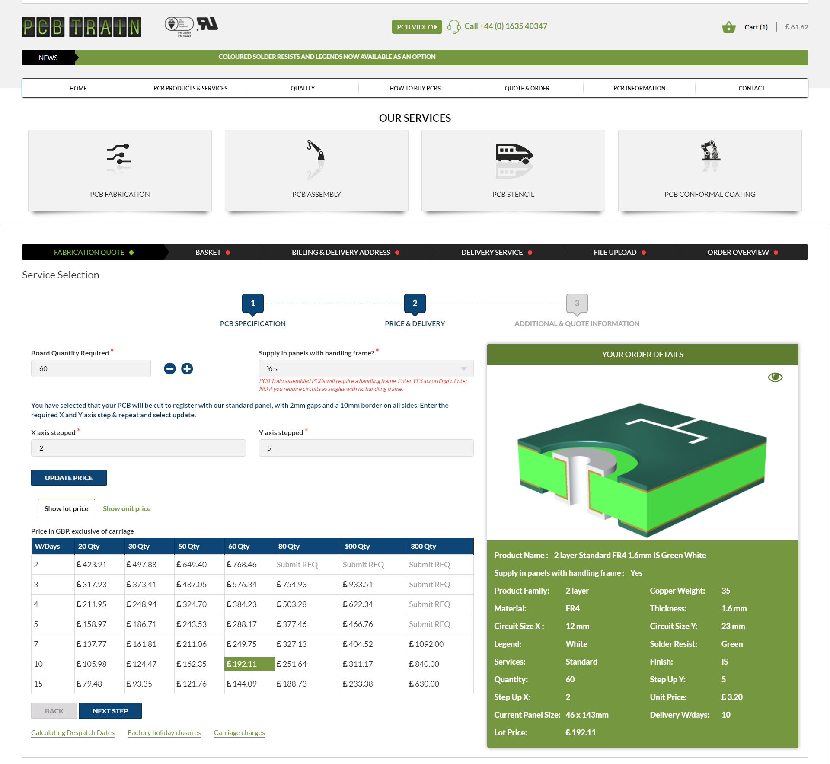Viewport: 830px width, 764px height.
Task: Open Calculating Despatch Dates link
Action: [x=73, y=732]
